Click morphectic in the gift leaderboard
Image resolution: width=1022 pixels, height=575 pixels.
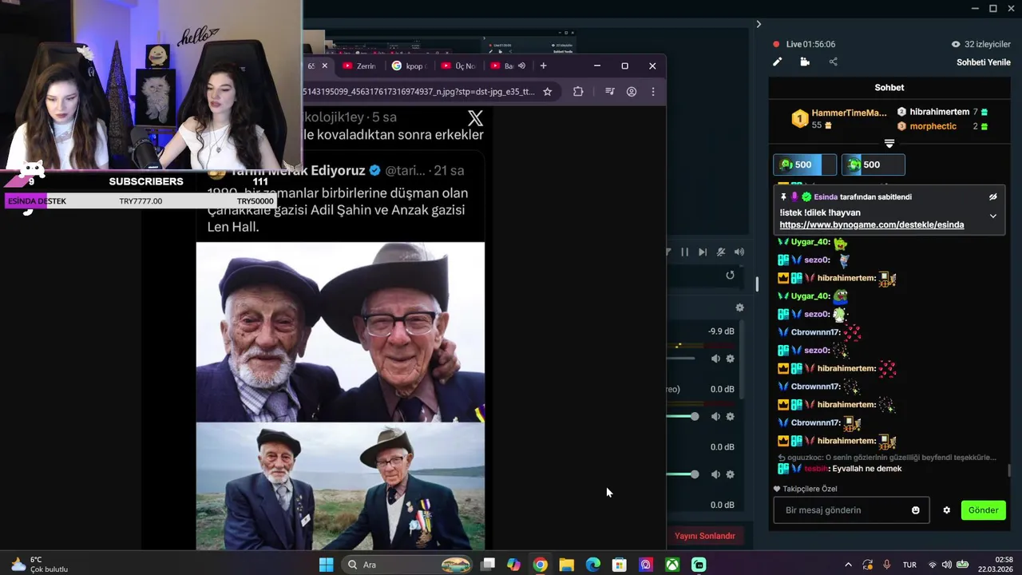coord(933,126)
